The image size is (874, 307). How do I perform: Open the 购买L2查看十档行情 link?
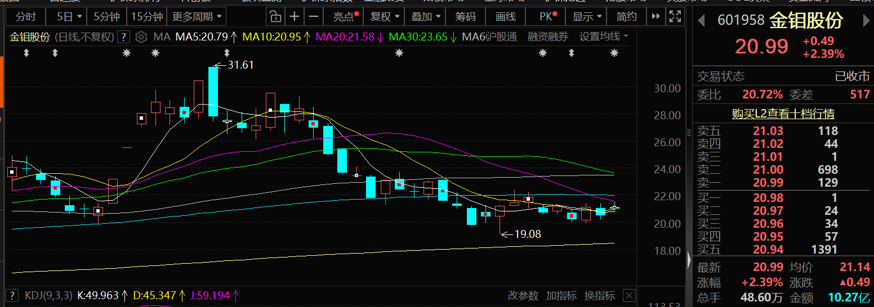click(x=783, y=114)
